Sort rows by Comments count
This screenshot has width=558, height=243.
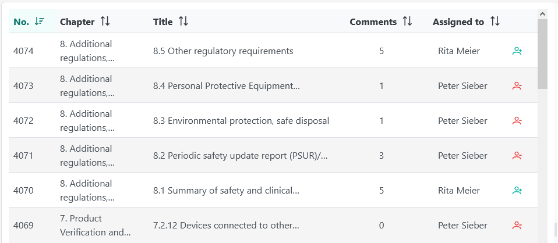(407, 22)
